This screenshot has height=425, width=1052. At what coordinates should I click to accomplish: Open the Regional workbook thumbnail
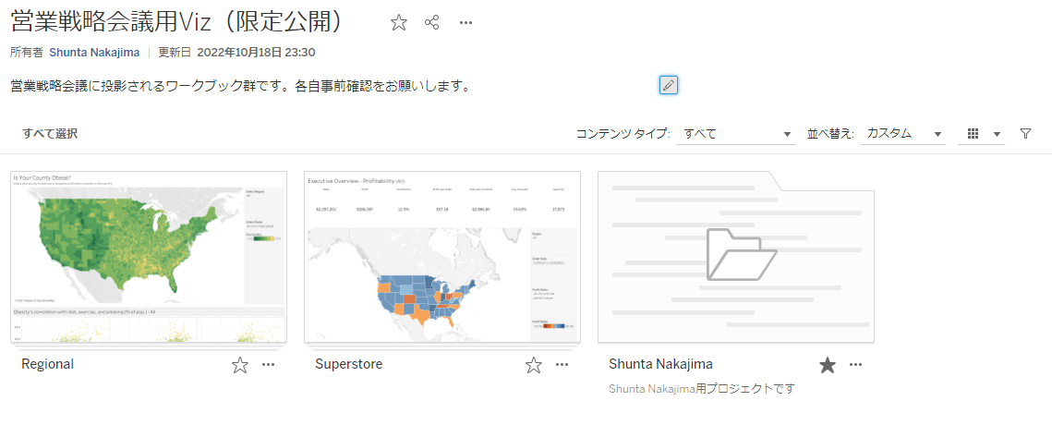(x=149, y=257)
